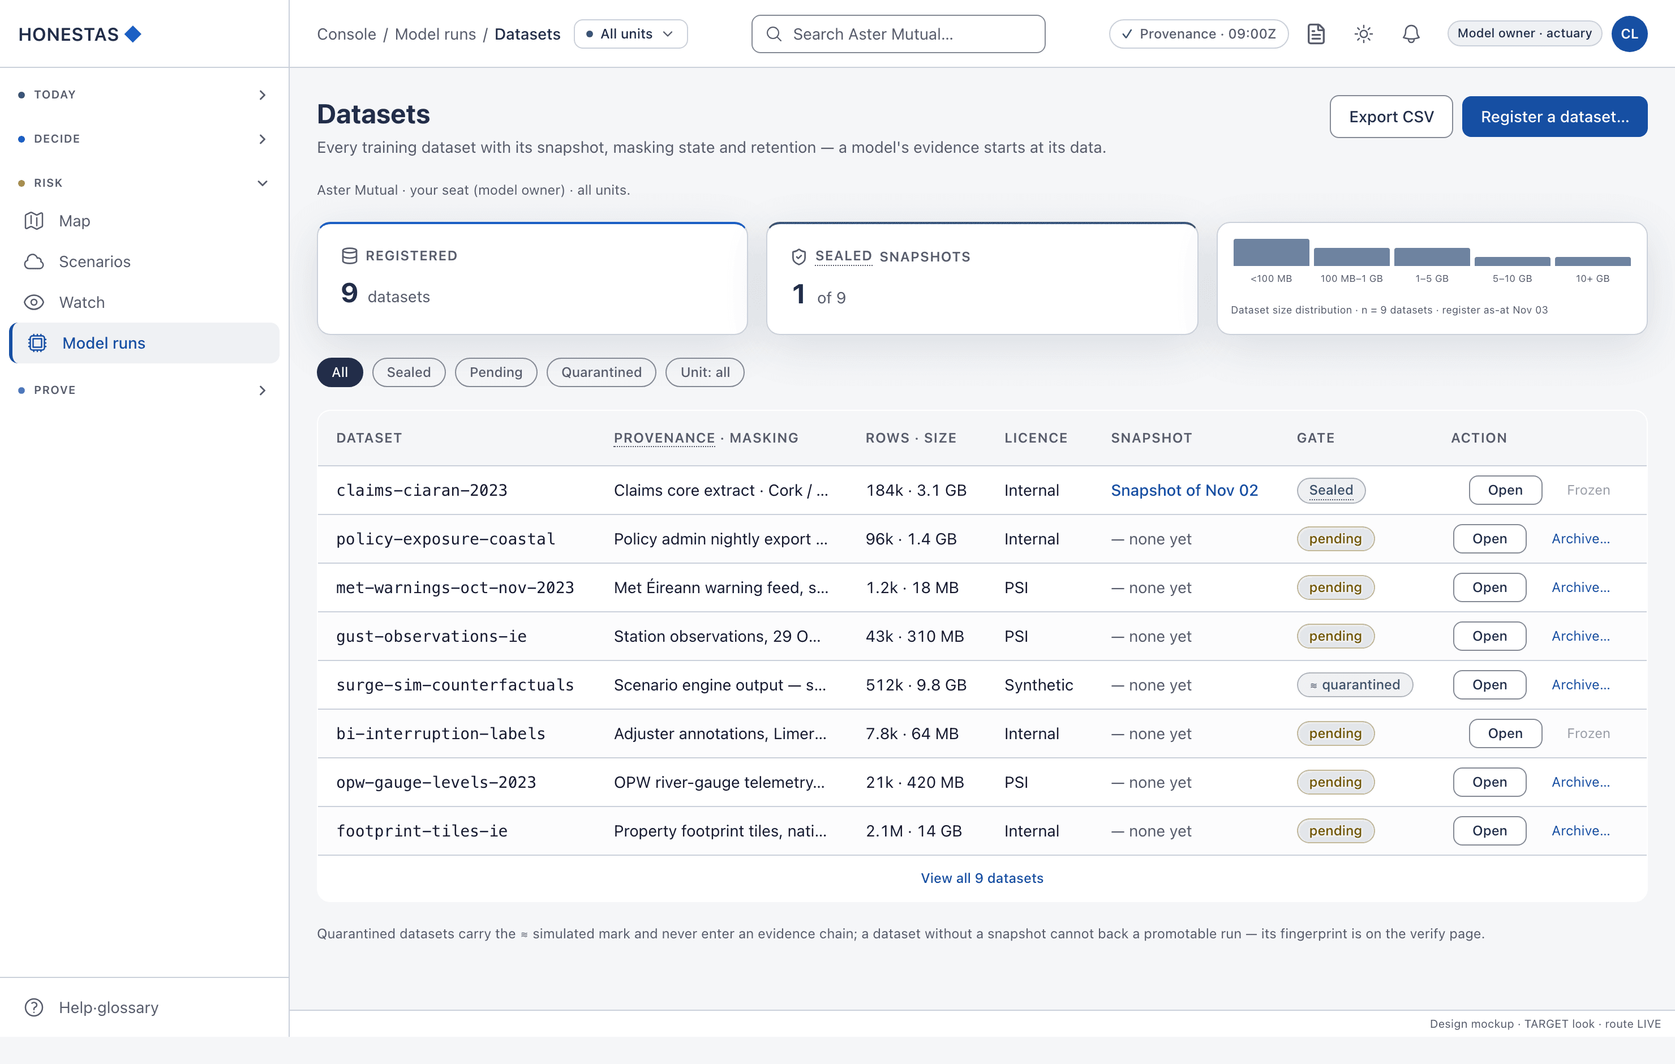Screen dimensions: 1675x1064
Task: Click the Scenarios cloud icon
Action: 34,261
